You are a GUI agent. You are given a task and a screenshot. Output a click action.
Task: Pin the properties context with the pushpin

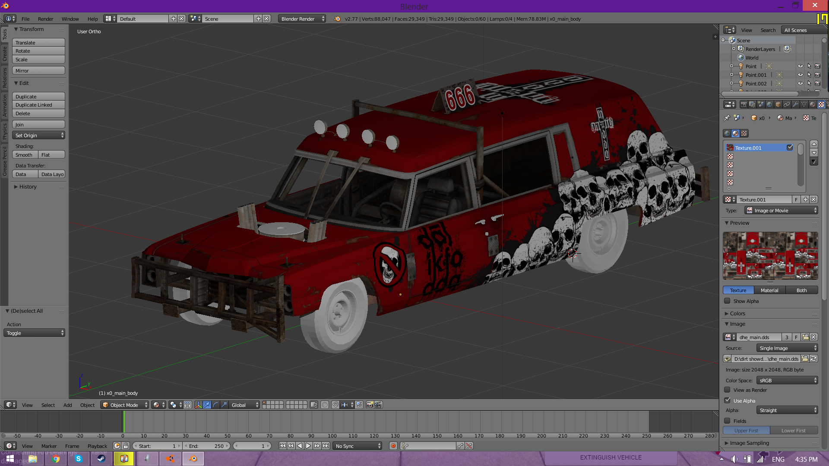tap(727, 118)
